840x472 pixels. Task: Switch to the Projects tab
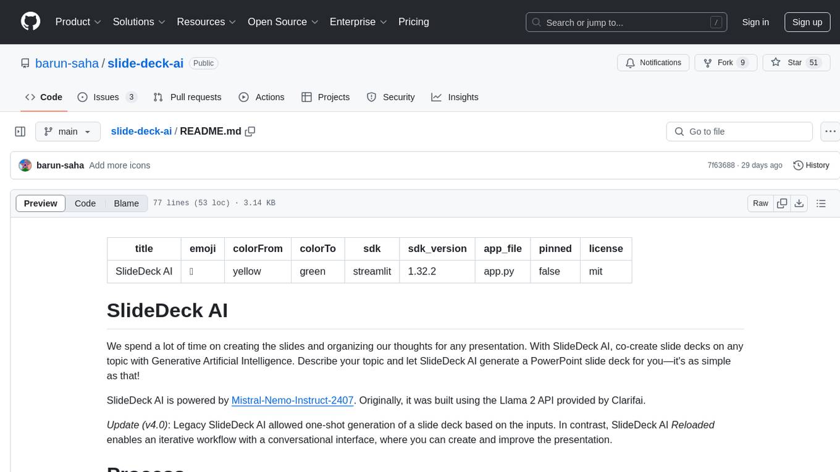(325, 97)
